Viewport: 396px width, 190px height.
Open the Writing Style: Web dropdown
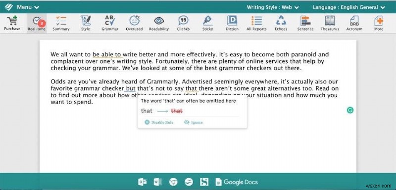273,7
